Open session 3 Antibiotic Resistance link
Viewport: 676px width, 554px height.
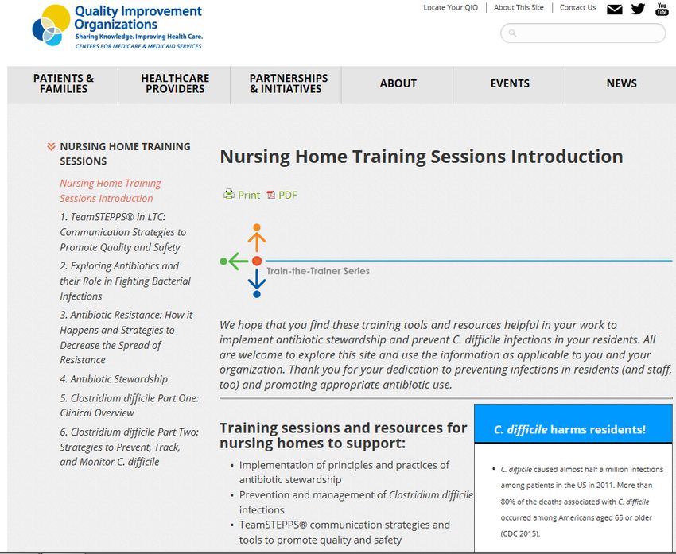126,337
